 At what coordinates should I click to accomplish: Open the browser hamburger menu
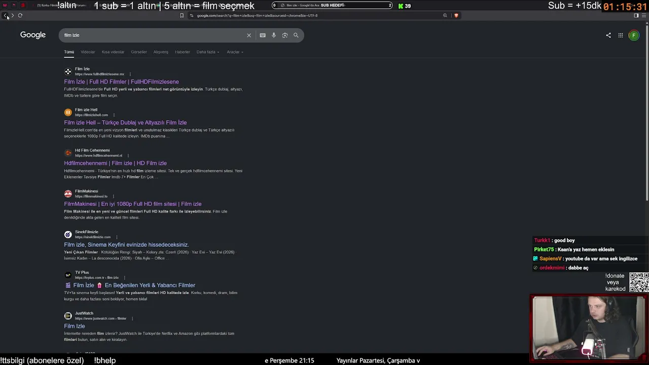[x=643, y=16]
